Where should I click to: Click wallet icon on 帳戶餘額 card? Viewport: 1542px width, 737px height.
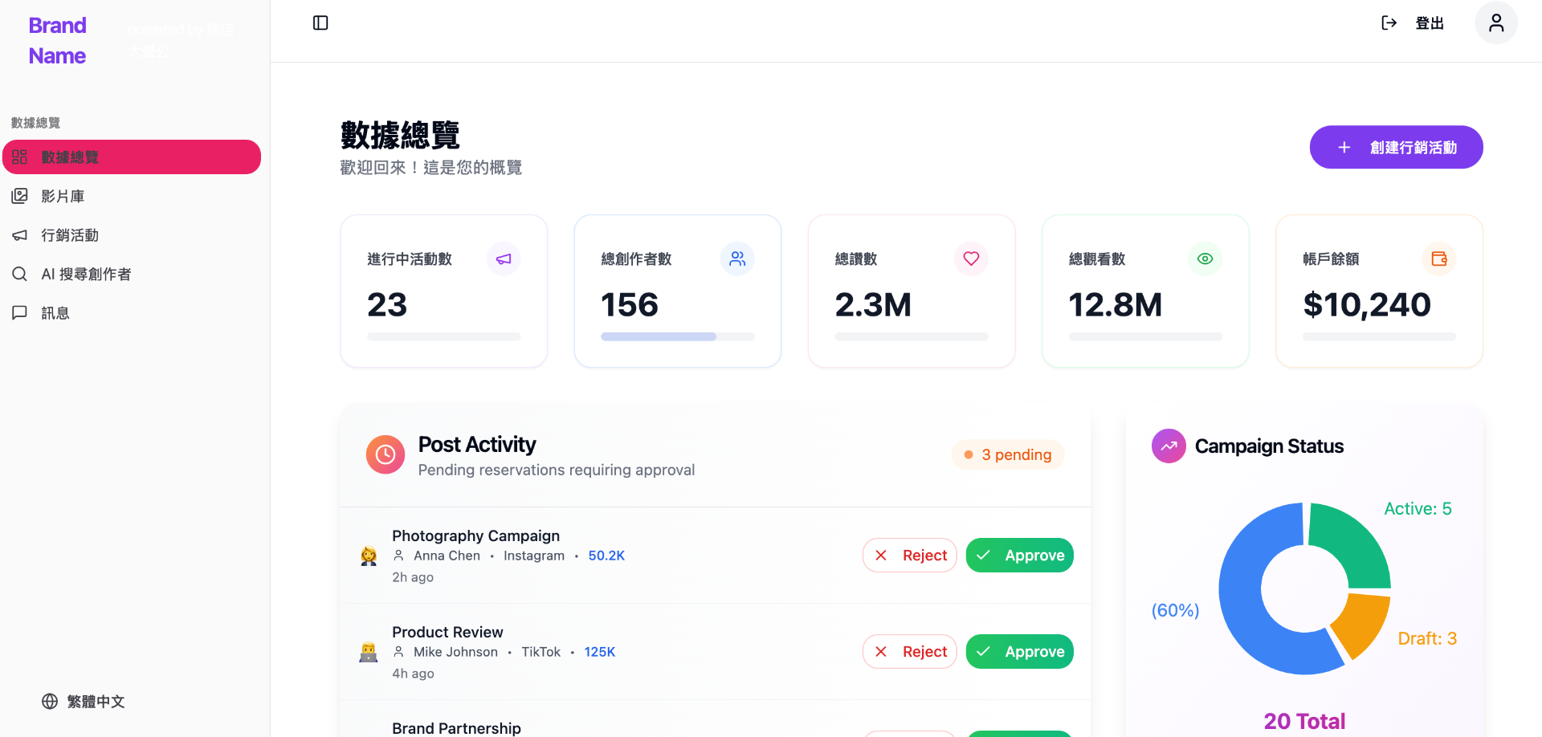(x=1439, y=259)
